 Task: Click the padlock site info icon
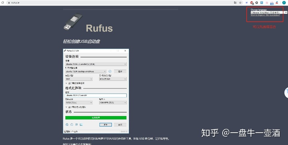9,3
